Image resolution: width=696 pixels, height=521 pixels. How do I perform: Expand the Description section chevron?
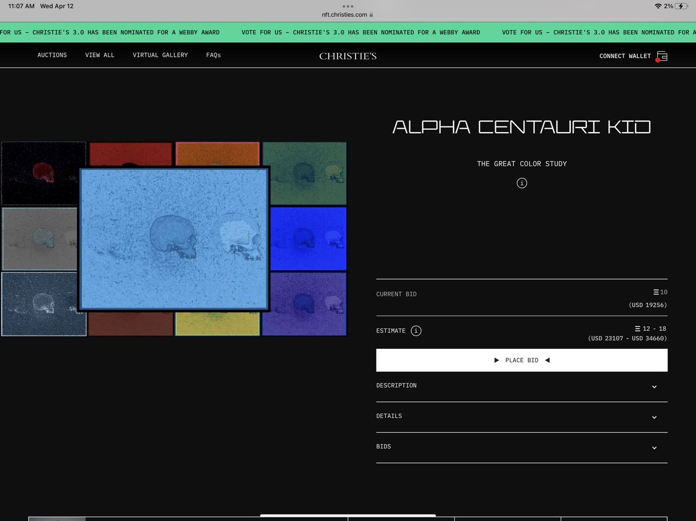654,387
